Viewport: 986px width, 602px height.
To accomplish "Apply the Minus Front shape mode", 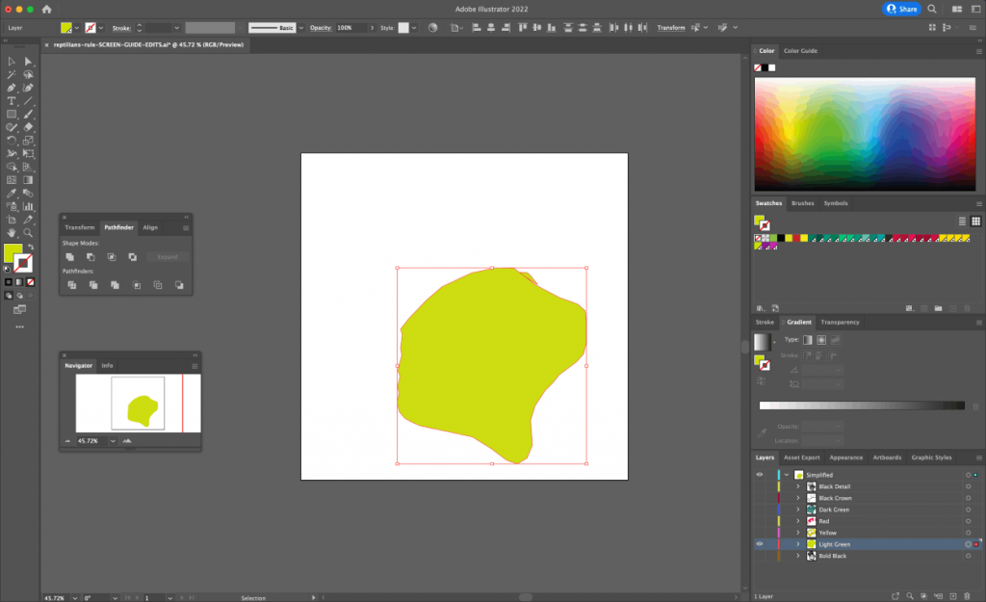I will click(91, 257).
